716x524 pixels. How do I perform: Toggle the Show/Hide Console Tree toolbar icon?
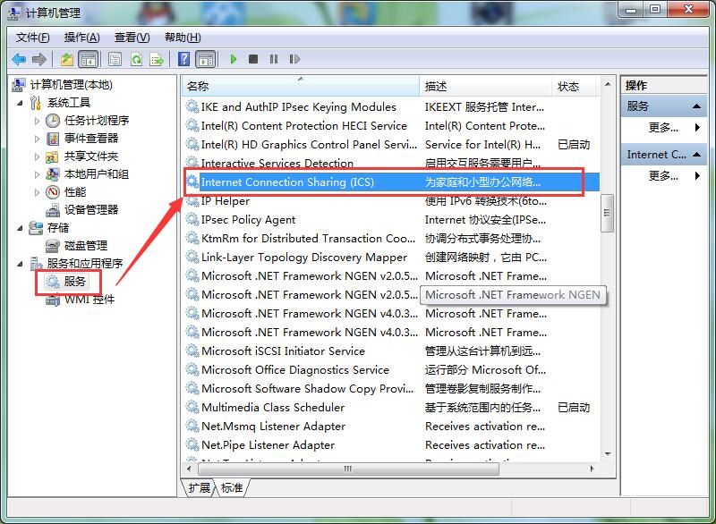(x=88, y=59)
